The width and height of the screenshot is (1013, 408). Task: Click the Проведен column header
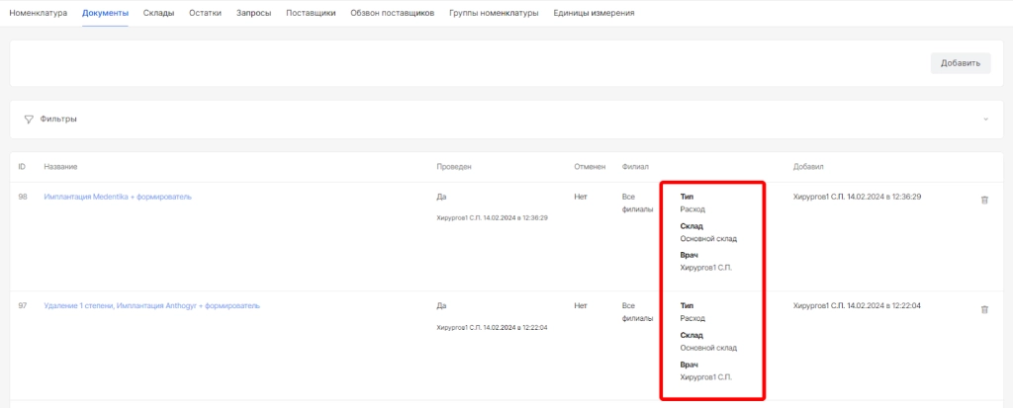click(x=453, y=167)
